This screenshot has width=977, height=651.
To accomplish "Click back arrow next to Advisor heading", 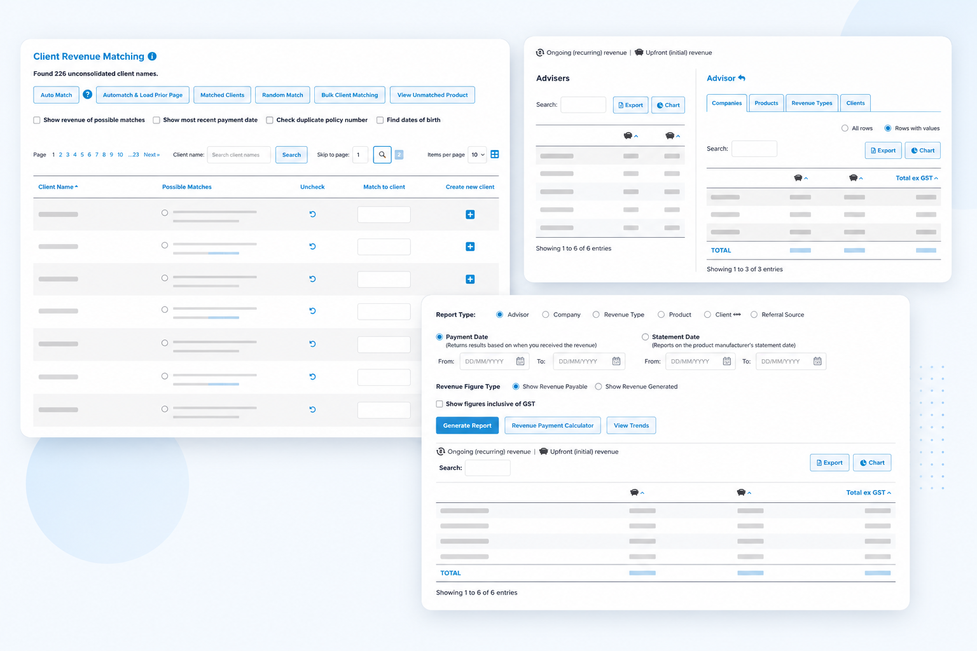I will click(742, 78).
